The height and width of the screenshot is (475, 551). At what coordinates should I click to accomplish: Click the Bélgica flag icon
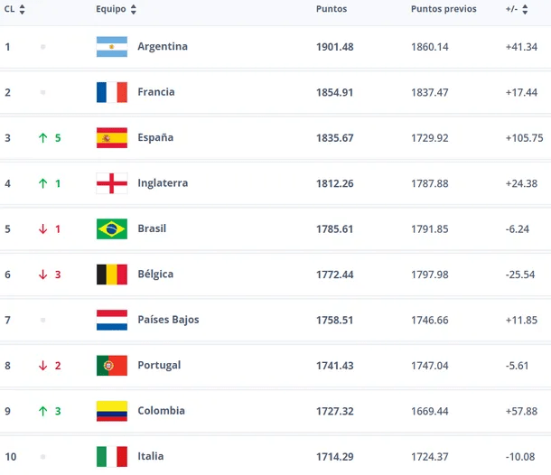(111, 275)
